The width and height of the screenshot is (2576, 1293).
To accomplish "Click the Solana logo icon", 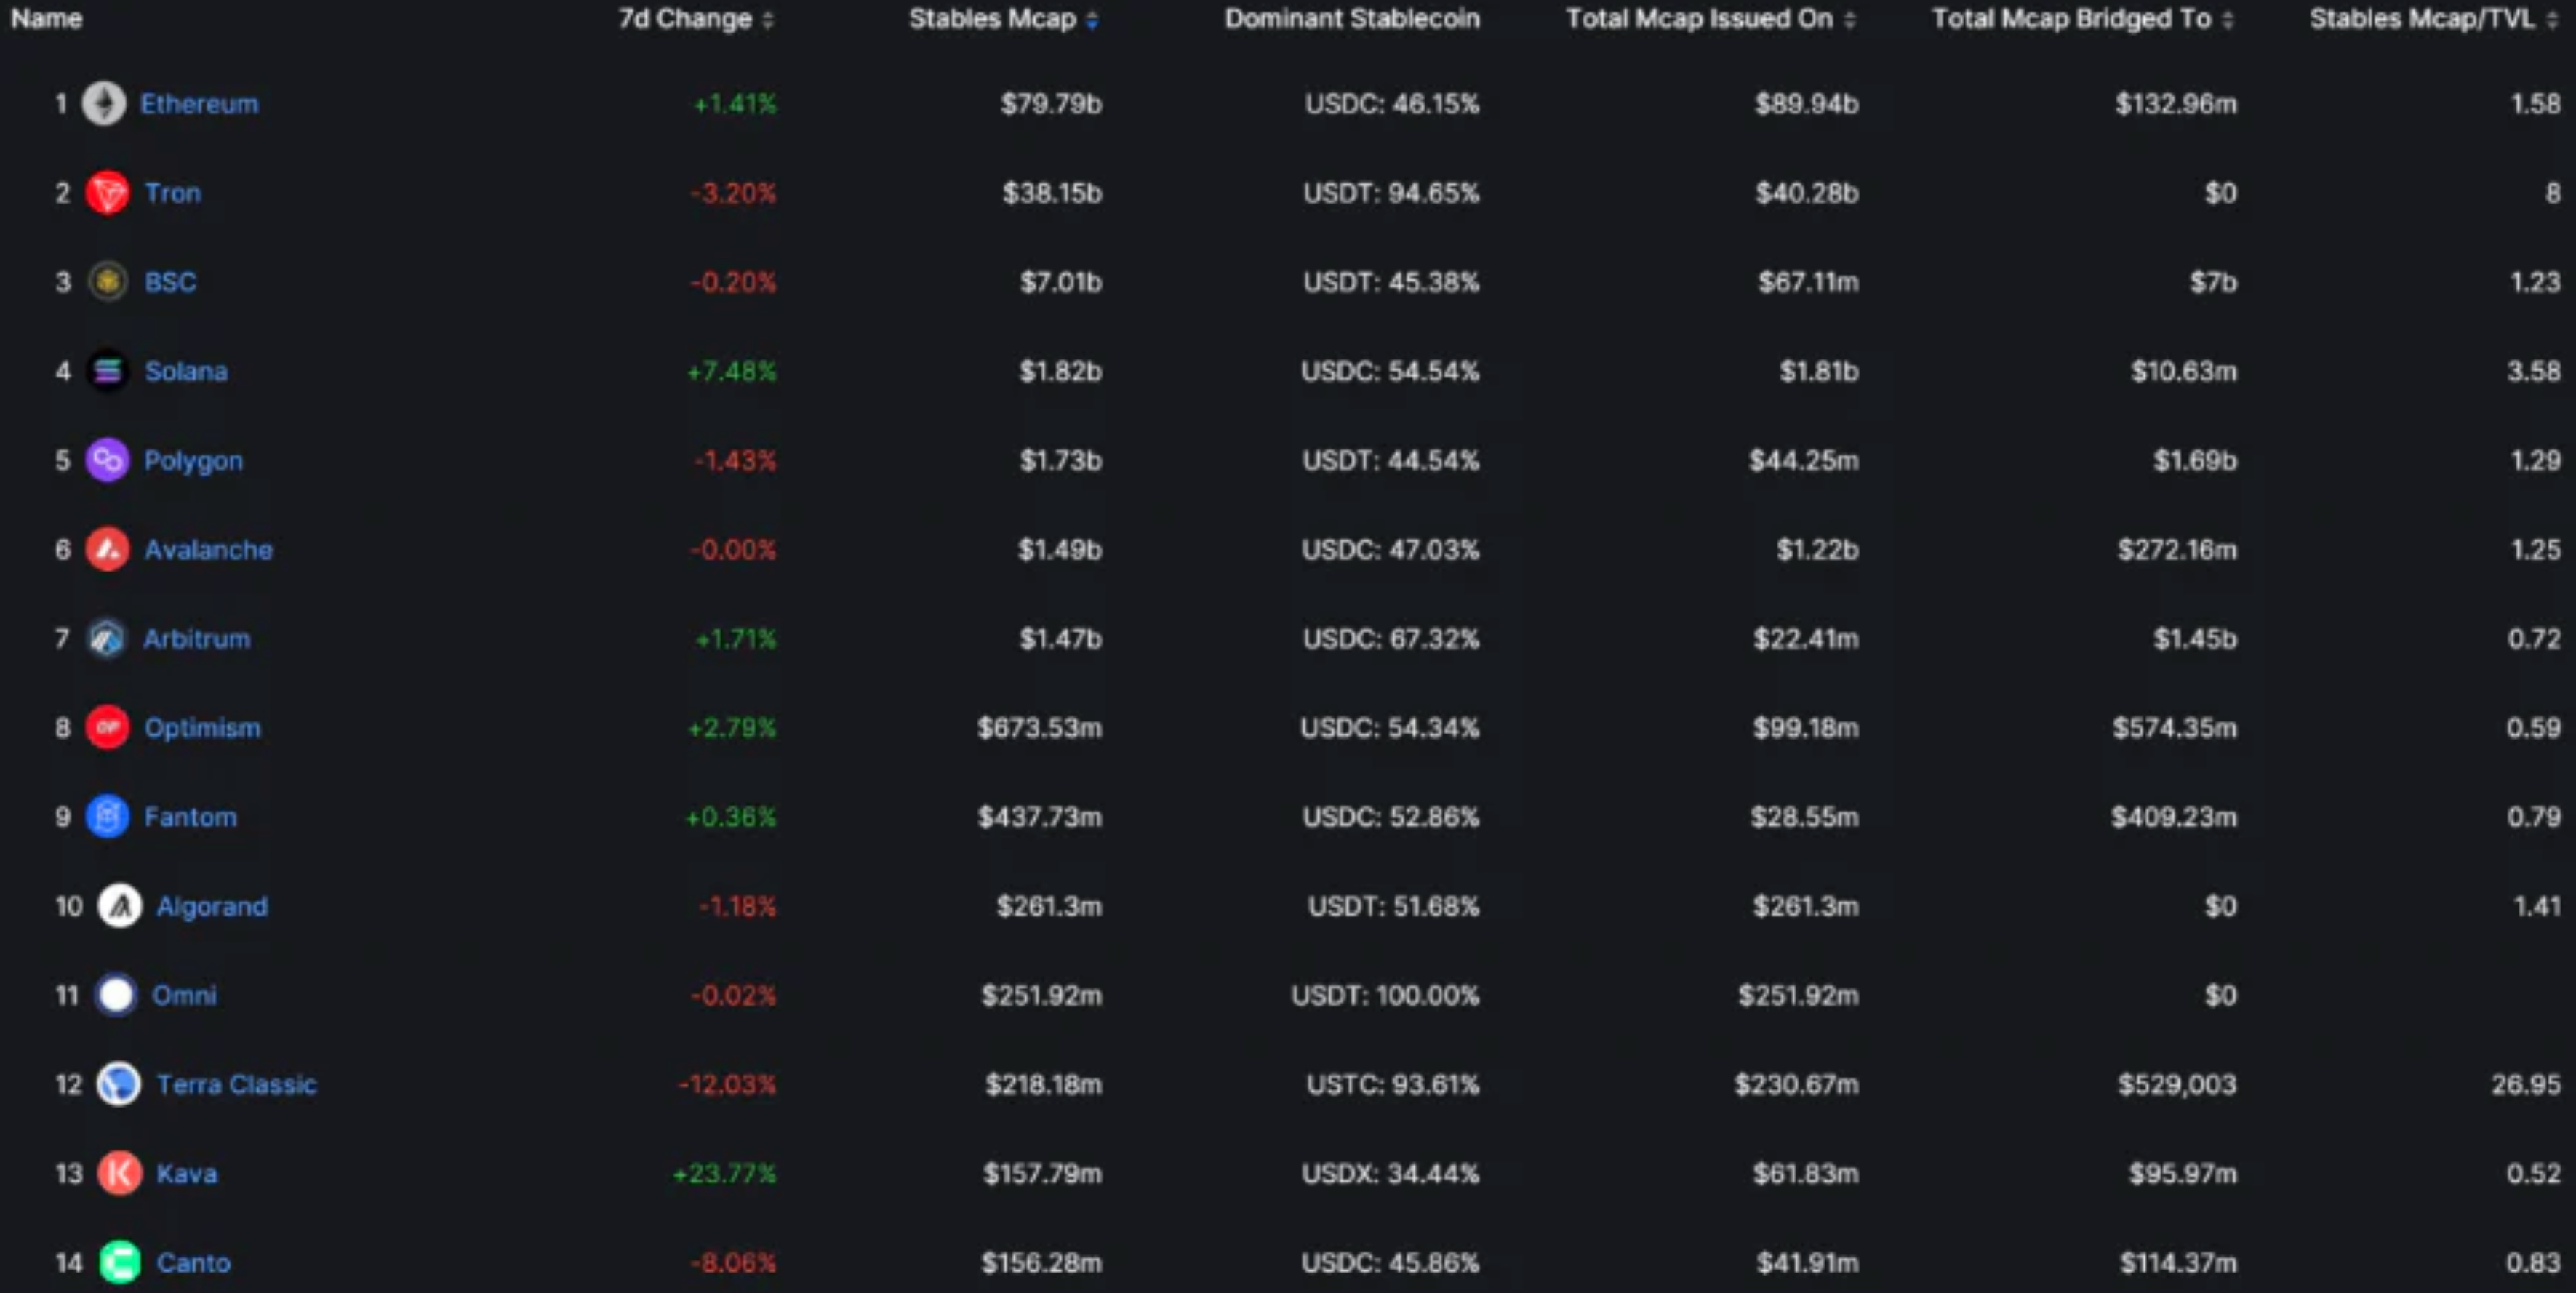I will click(x=107, y=371).
